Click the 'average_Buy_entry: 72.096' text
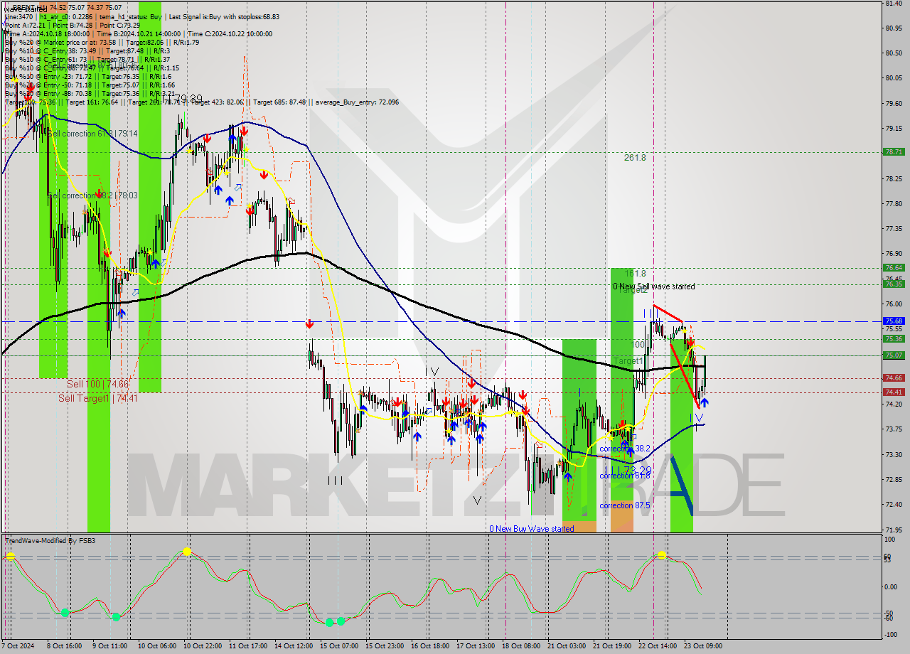The image size is (910, 654). tap(358, 102)
